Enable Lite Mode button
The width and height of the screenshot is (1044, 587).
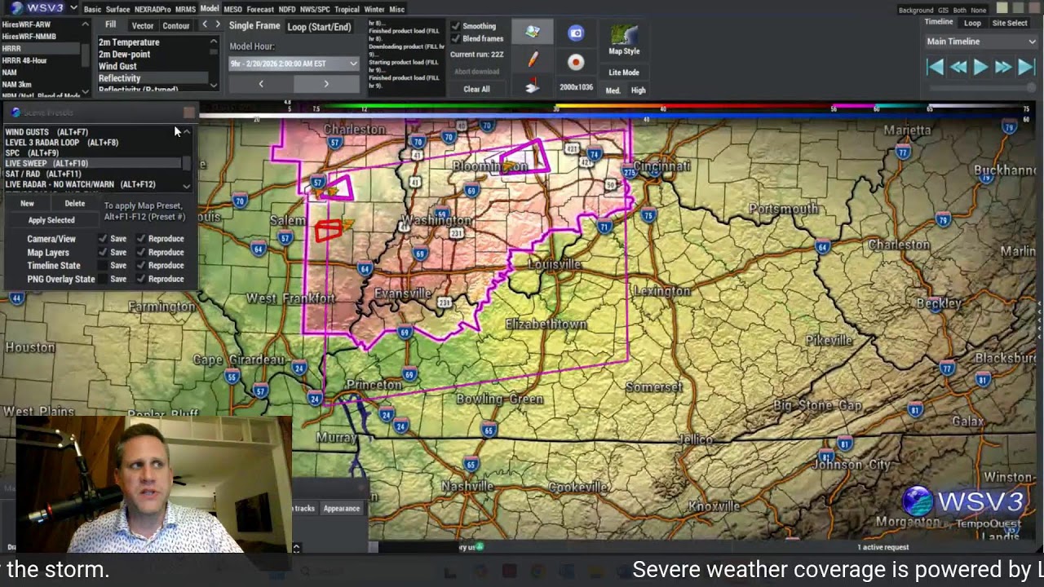point(624,73)
